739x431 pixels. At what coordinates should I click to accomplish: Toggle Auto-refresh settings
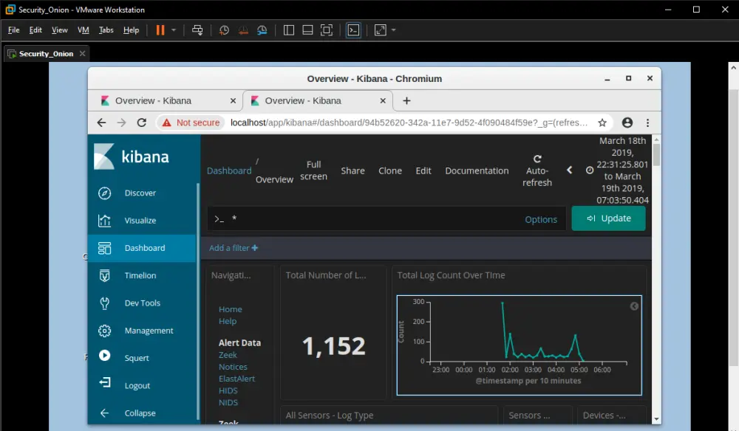pos(537,170)
